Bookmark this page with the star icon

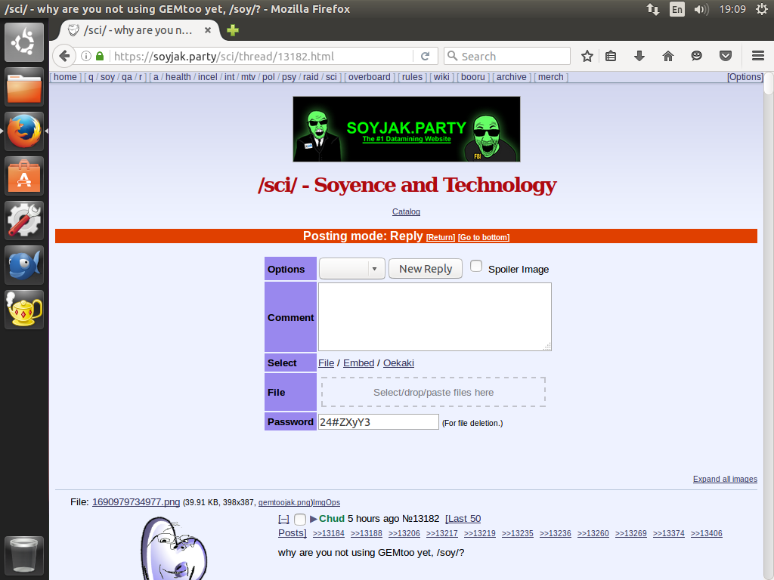click(x=587, y=57)
